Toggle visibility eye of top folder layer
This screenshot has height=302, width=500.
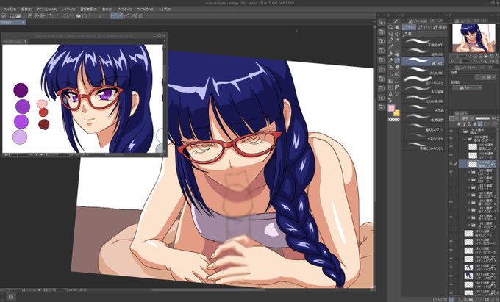coord(451,132)
